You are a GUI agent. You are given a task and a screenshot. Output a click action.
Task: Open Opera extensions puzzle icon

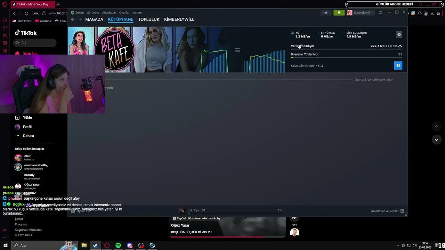coord(420,13)
